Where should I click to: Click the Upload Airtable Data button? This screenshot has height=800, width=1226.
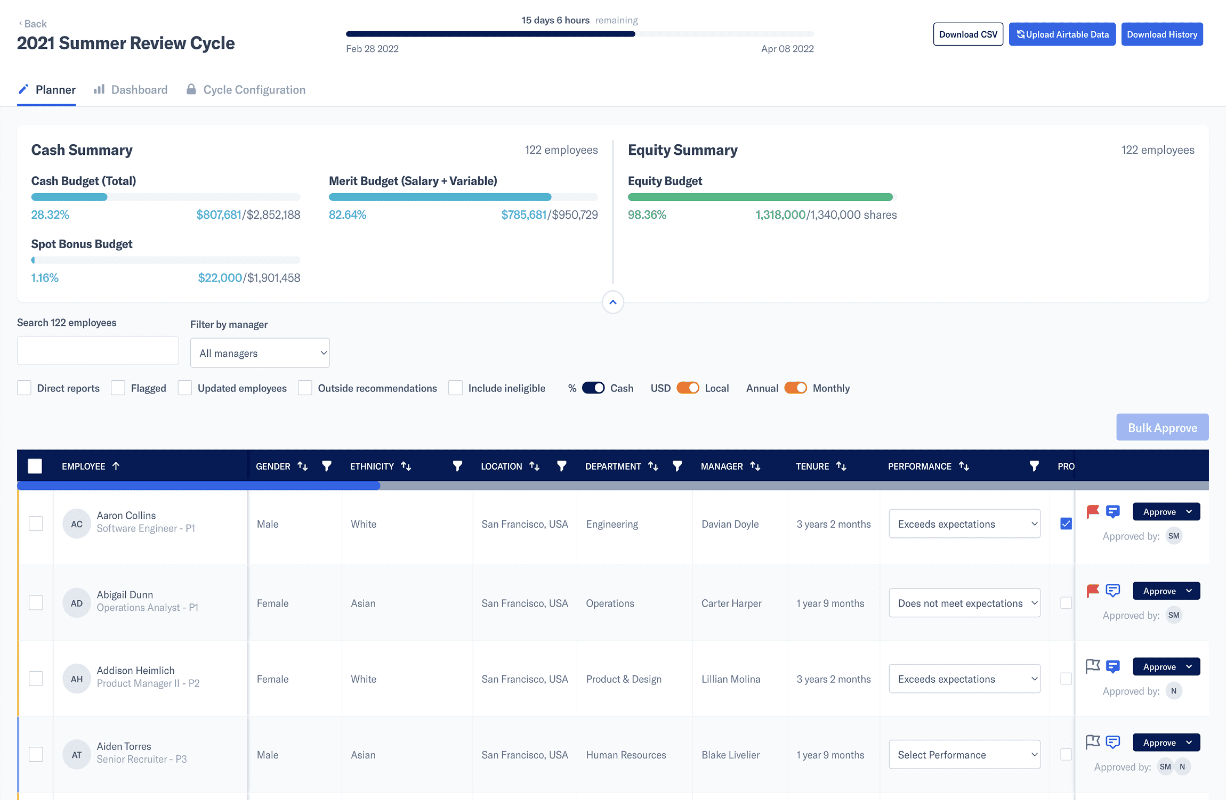click(x=1062, y=34)
